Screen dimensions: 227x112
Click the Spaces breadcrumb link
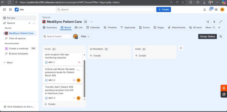(46, 17)
